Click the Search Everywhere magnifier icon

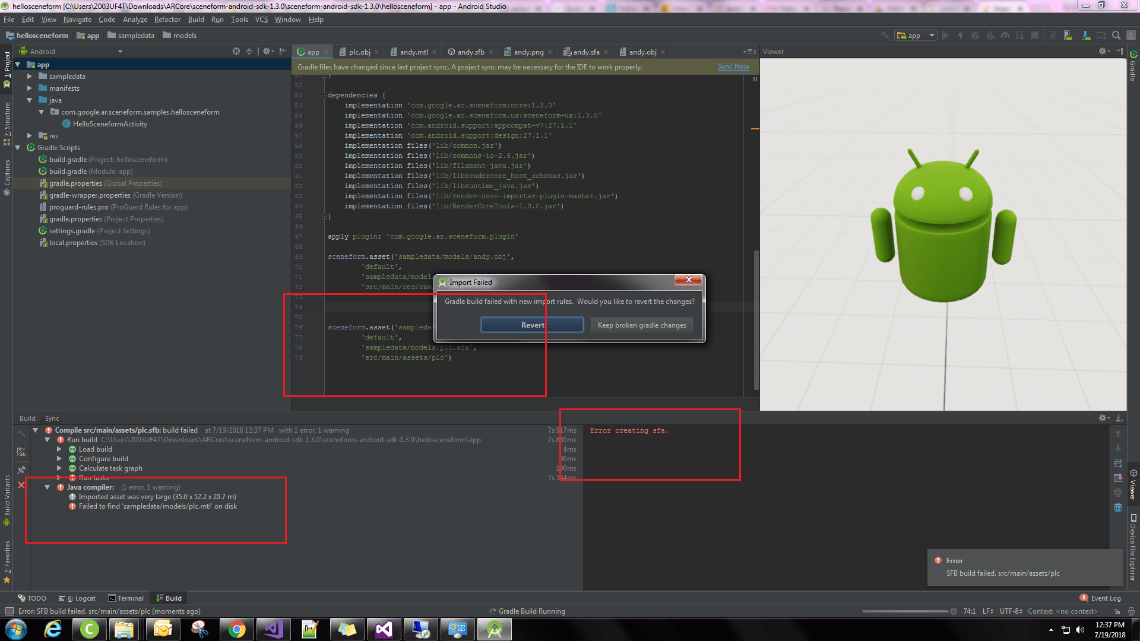coord(1116,36)
